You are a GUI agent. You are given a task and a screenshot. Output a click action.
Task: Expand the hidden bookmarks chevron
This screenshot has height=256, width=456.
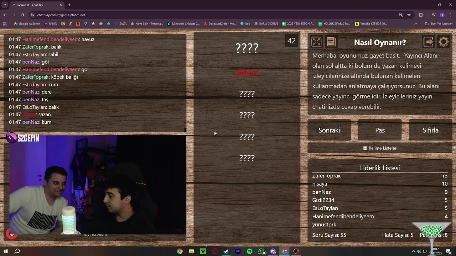(415, 23)
